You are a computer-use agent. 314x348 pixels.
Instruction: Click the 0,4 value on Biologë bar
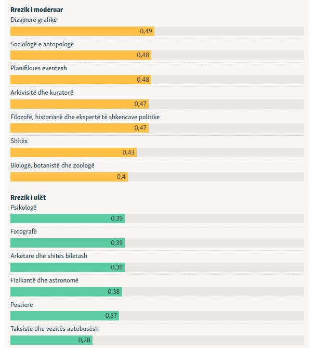(x=122, y=177)
